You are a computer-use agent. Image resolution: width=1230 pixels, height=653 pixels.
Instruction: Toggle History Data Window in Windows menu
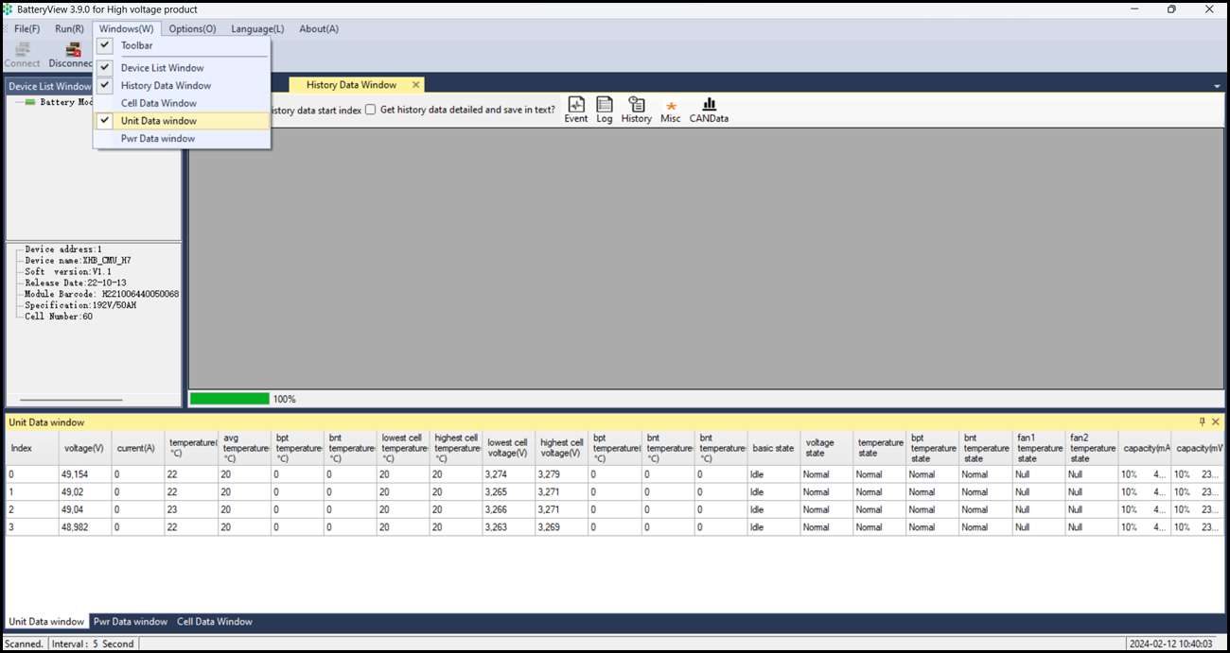182,85
